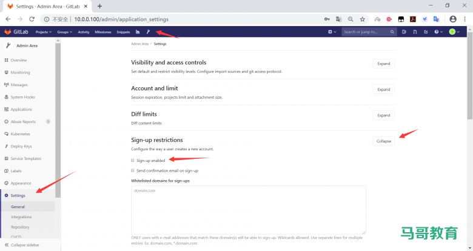Click Admin Area breadcrumb link
This screenshot has width=473, height=251.
(139, 44)
